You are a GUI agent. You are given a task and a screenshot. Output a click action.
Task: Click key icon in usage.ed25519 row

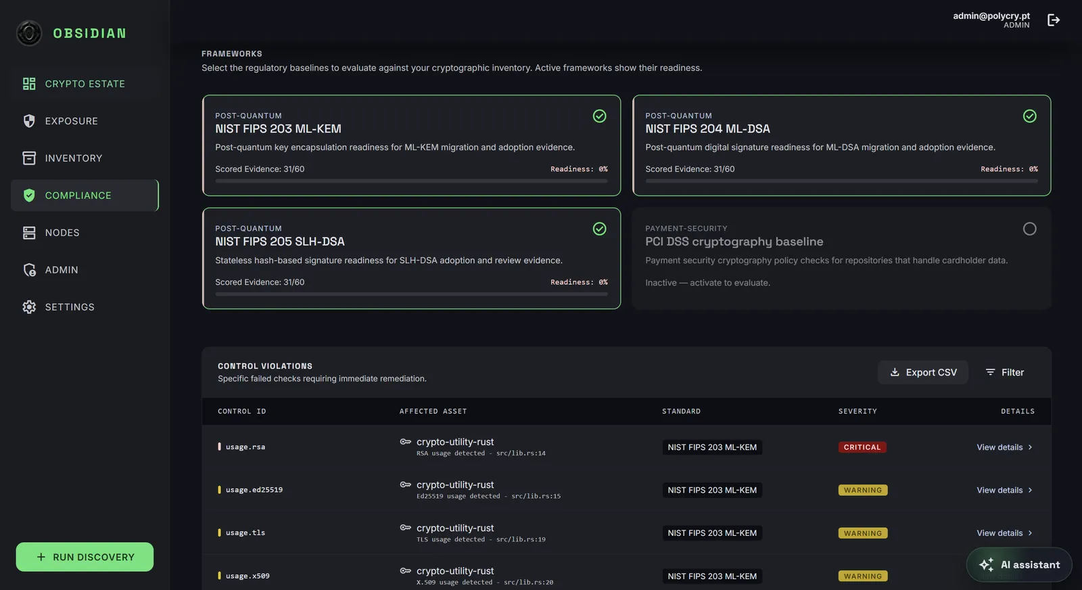(406, 484)
